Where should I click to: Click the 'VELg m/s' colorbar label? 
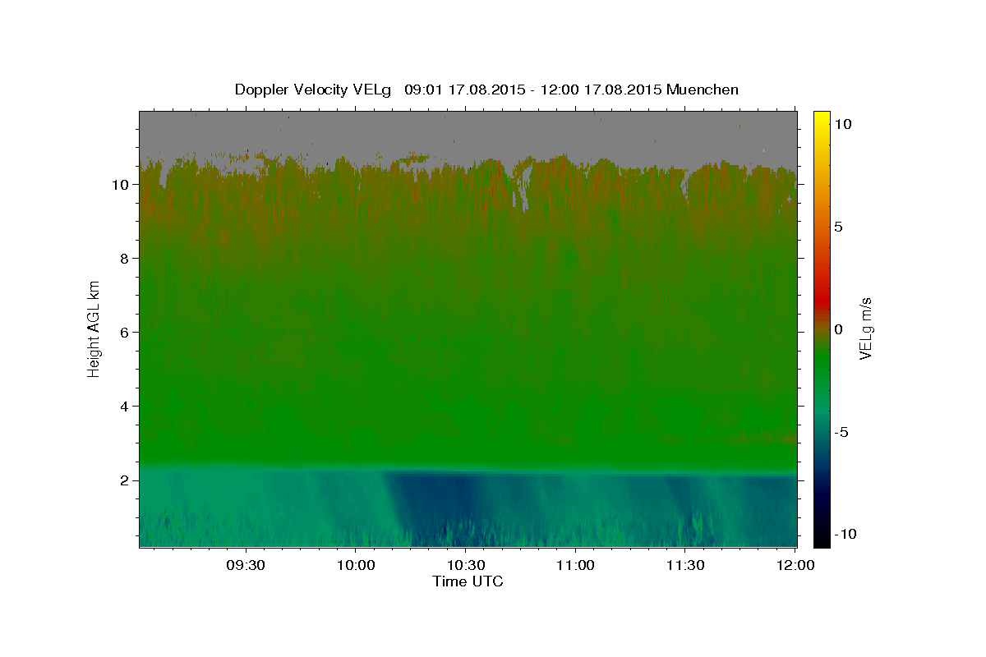[x=865, y=329]
